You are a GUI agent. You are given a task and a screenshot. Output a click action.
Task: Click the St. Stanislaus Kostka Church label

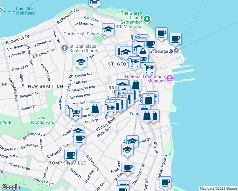84,48
